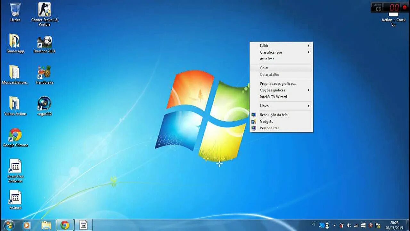The width and height of the screenshot is (410, 231).
Task: Select the vegas110 desktop shortcut
Action: tap(45, 106)
